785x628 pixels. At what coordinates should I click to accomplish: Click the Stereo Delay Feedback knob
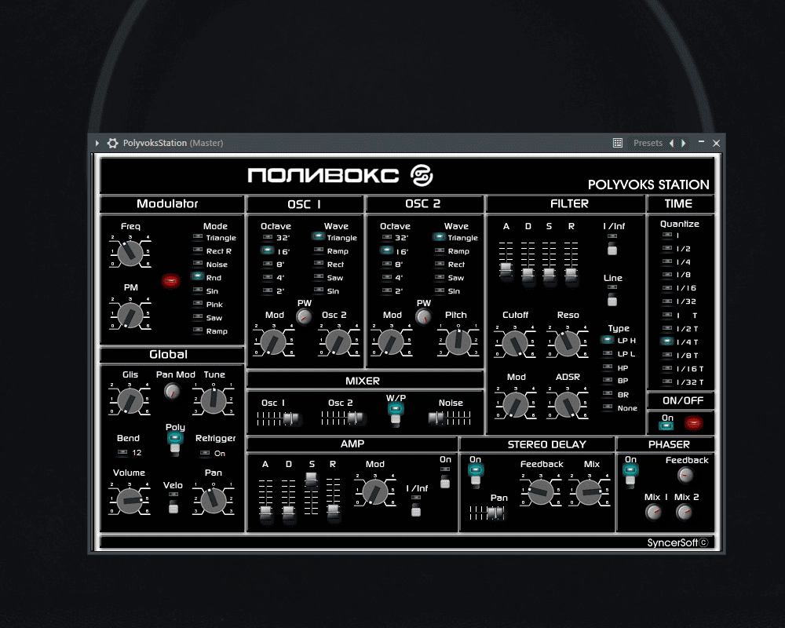coord(540,491)
